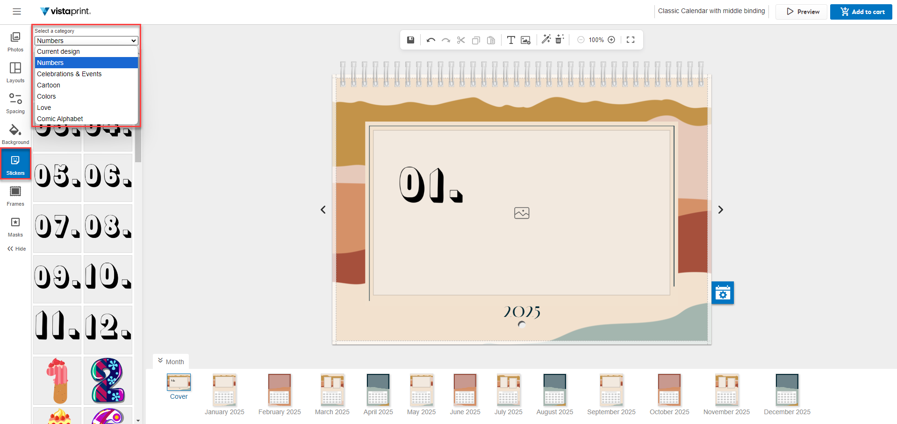This screenshot has width=897, height=424.
Task: Click the 100% zoom value
Action: point(596,40)
